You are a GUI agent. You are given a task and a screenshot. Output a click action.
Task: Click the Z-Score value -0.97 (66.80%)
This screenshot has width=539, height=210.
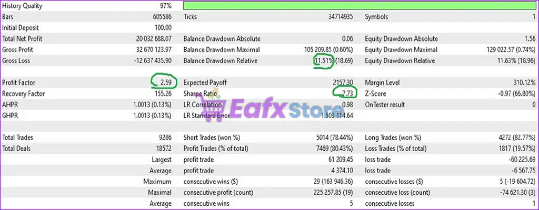[x=516, y=93]
